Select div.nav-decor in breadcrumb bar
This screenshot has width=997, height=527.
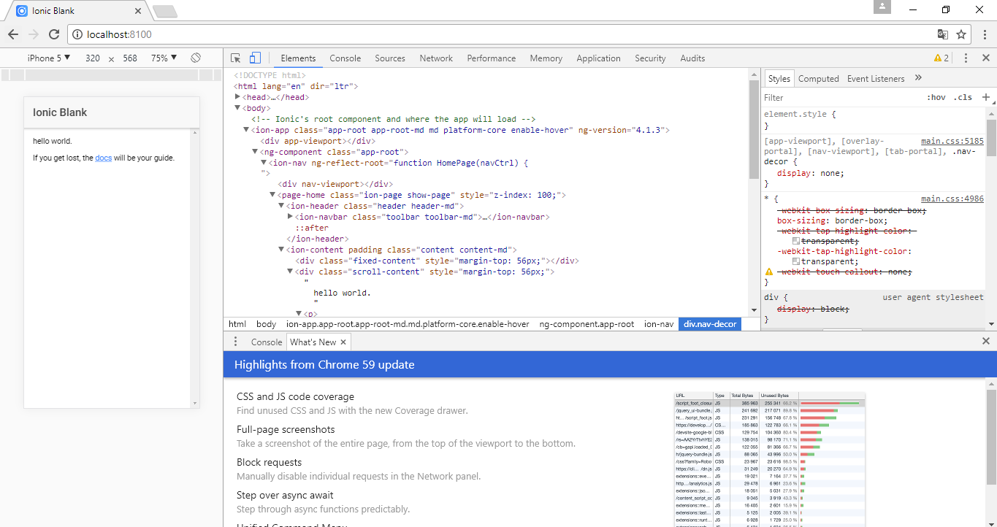tap(710, 324)
